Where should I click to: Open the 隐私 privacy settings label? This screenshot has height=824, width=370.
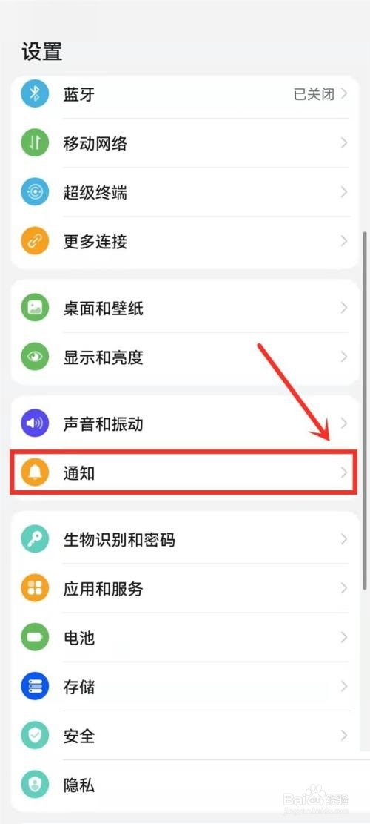pyautogui.click(x=79, y=785)
